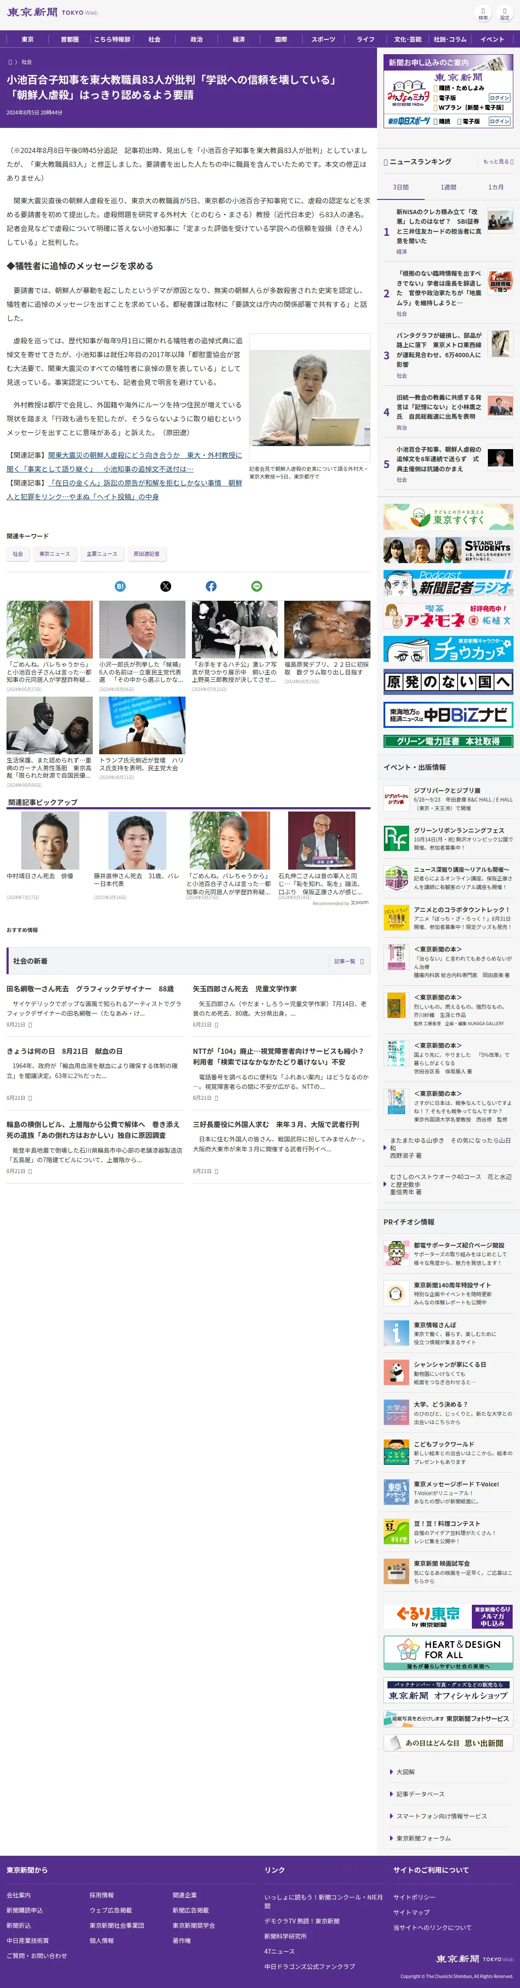
Task: Switch ranking to the 1週間 tab
Action: coord(448,188)
